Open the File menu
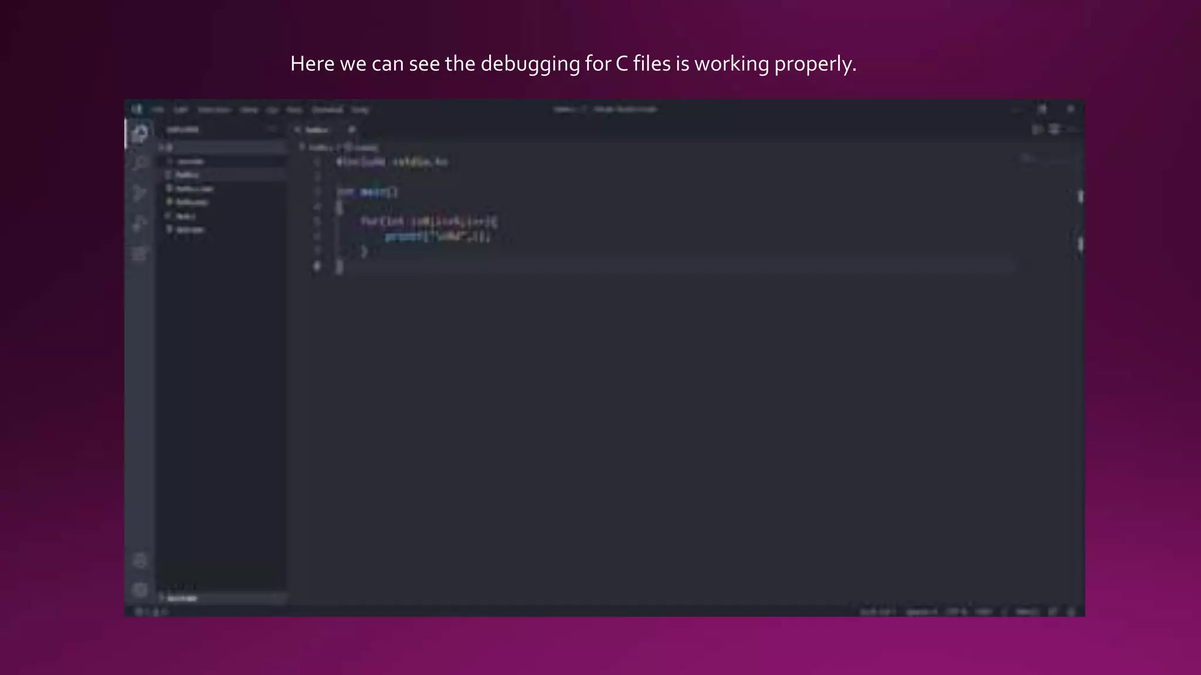Image resolution: width=1201 pixels, height=675 pixels. pos(158,110)
